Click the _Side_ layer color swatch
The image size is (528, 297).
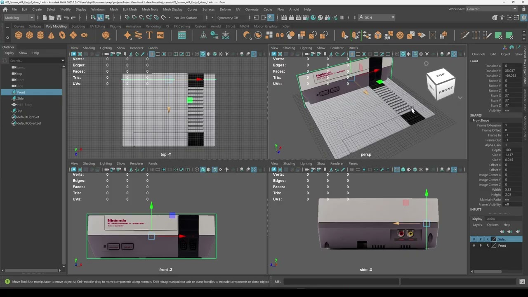(494, 239)
